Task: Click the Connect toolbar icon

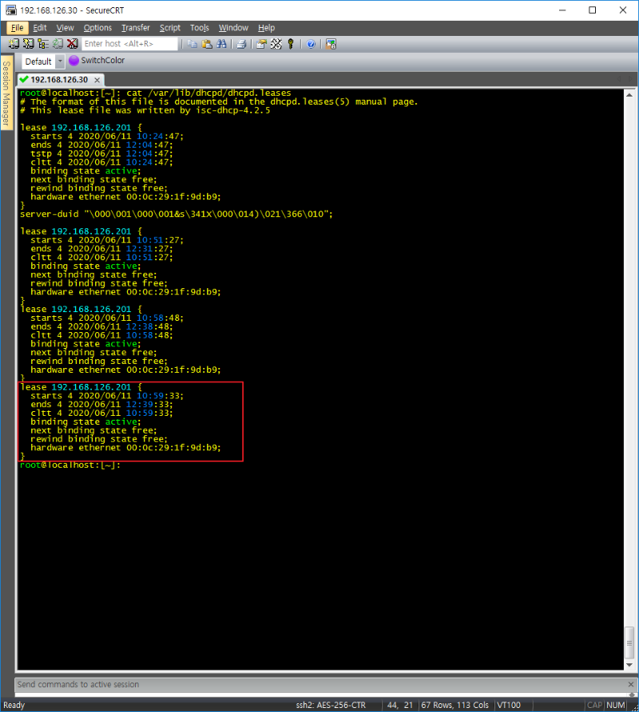Action: click(15, 44)
